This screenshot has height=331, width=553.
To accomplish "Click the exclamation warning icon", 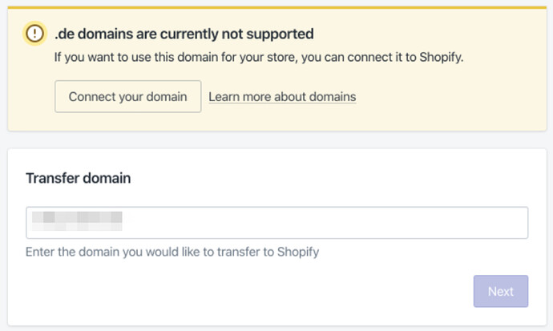I will coord(34,34).
